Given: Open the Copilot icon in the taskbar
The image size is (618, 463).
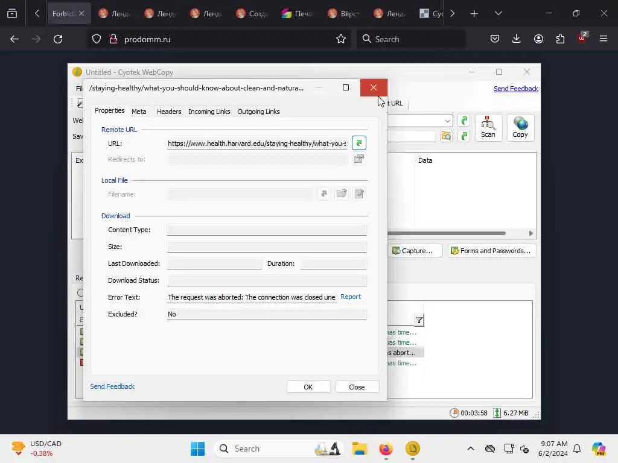Looking at the screenshot, I should 599,449.
